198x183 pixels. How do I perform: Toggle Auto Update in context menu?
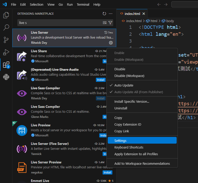pyautogui.click(x=142, y=85)
